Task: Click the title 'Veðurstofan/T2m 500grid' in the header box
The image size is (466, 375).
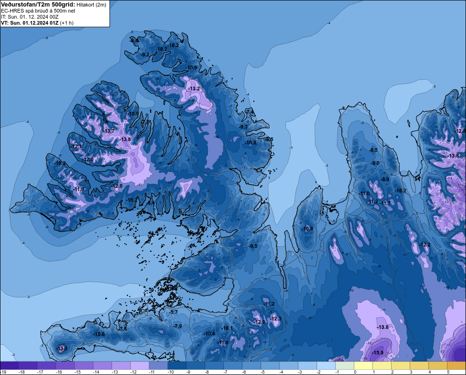Action: click(x=37, y=5)
